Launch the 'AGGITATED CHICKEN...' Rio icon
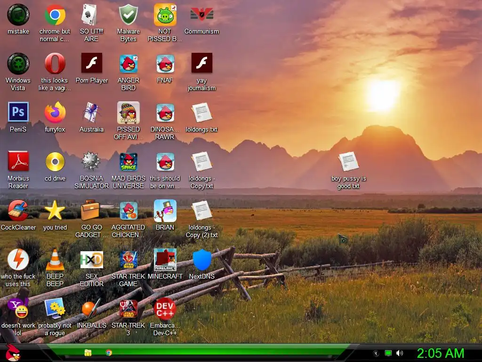This screenshot has width=482, height=362. tap(128, 211)
